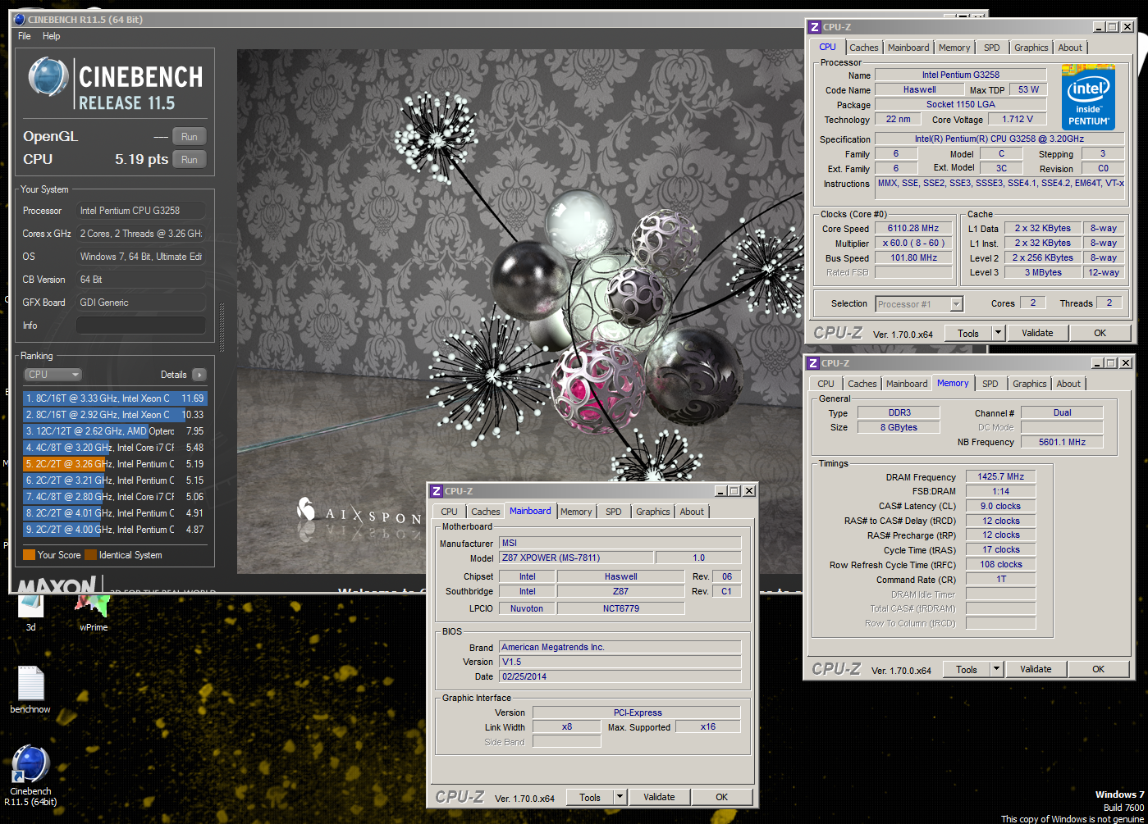
Task: Click Validate in CPU-Z CPU window
Action: (x=1037, y=333)
